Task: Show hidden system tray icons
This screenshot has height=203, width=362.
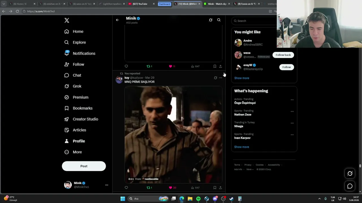Action: [x=320, y=199]
